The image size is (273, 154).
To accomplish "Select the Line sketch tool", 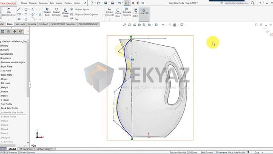I will click(19, 9).
